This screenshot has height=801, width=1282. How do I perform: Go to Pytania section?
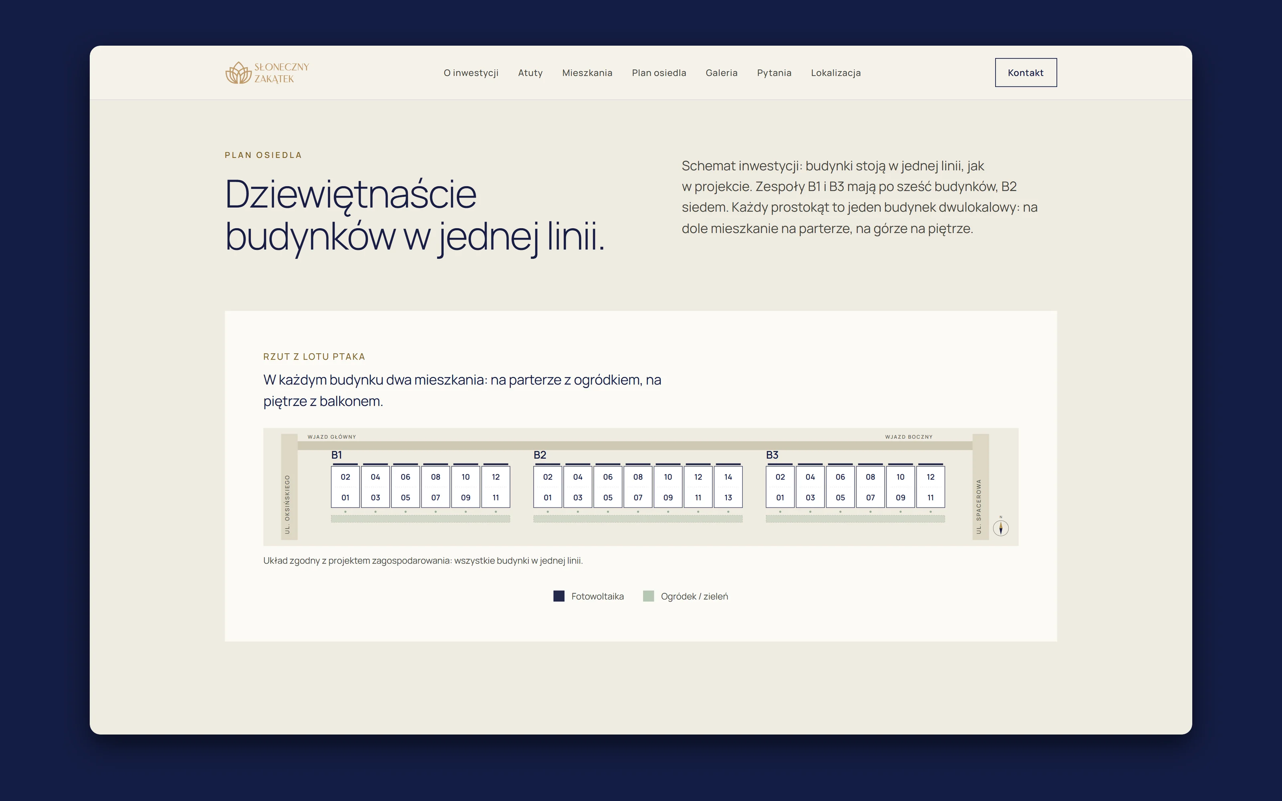click(774, 72)
